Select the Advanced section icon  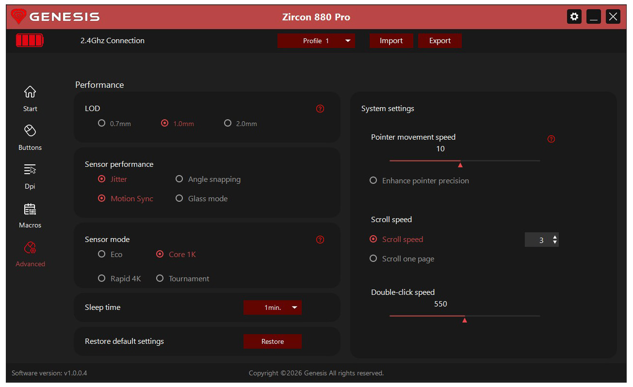(x=30, y=248)
